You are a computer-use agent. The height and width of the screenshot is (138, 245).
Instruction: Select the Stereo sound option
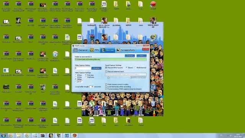(x=127, y=67)
